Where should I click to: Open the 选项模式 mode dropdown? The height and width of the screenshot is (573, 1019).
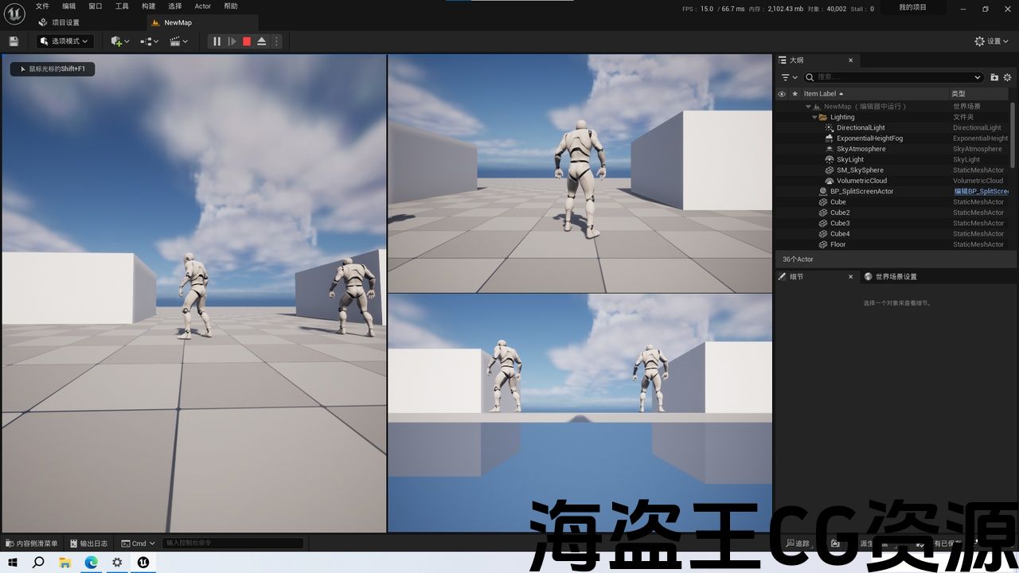click(x=65, y=41)
